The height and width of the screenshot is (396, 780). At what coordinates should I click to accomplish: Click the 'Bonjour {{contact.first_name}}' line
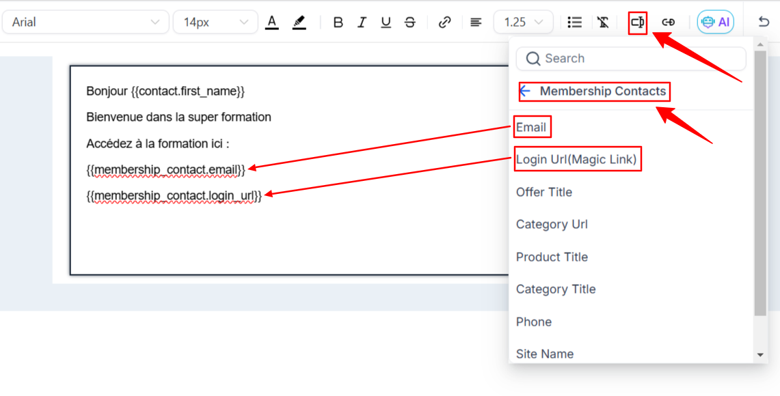tap(165, 91)
